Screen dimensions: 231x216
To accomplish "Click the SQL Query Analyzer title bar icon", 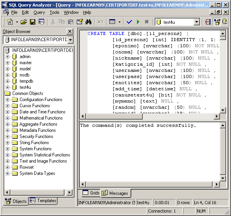I will 5,5.
